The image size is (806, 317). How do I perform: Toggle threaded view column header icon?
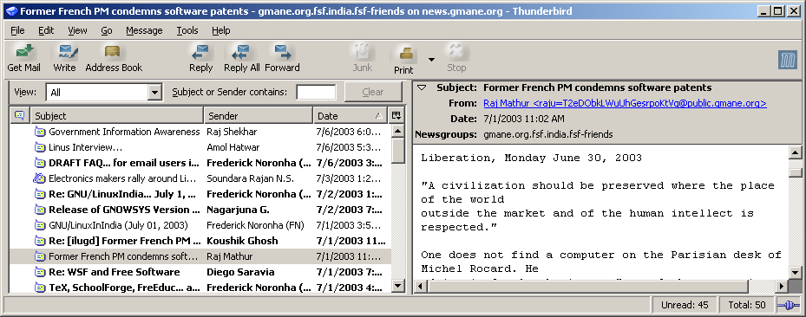20,115
